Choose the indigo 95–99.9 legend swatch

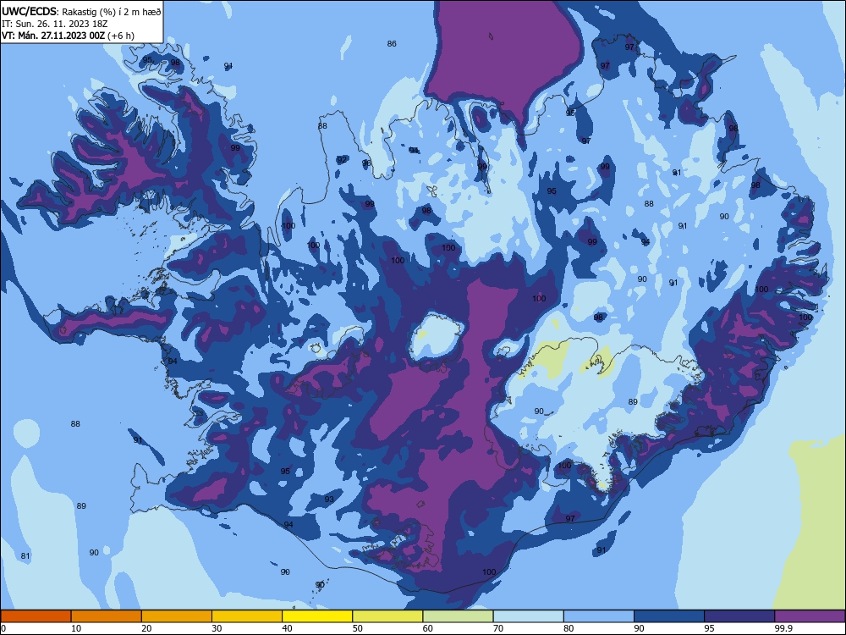(739, 616)
